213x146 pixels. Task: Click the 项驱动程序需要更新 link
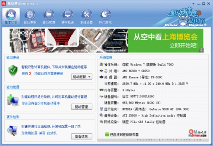click(x=49, y=73)
